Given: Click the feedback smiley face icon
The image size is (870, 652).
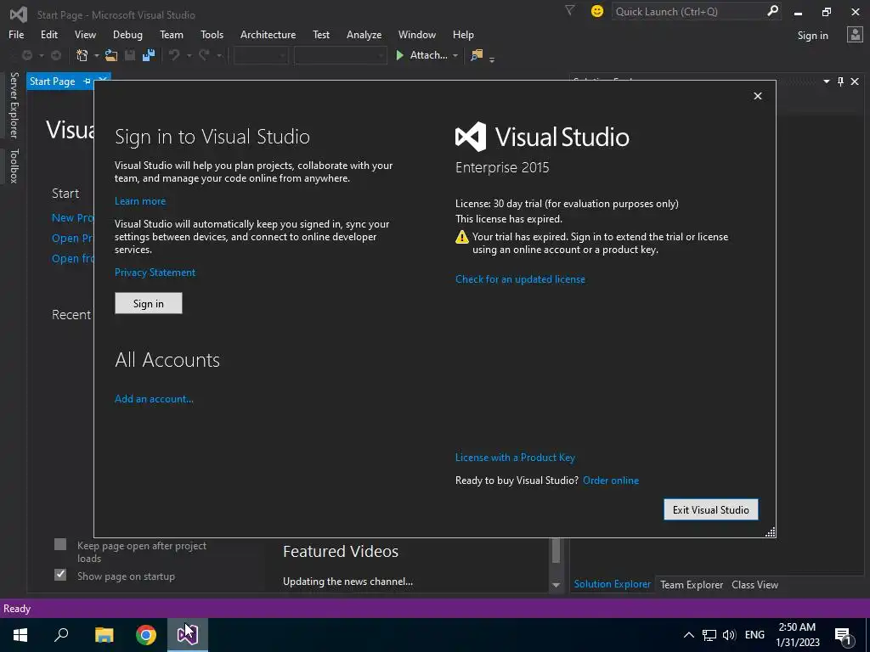Looking at the screenshot, I should (x=597, y=11).
